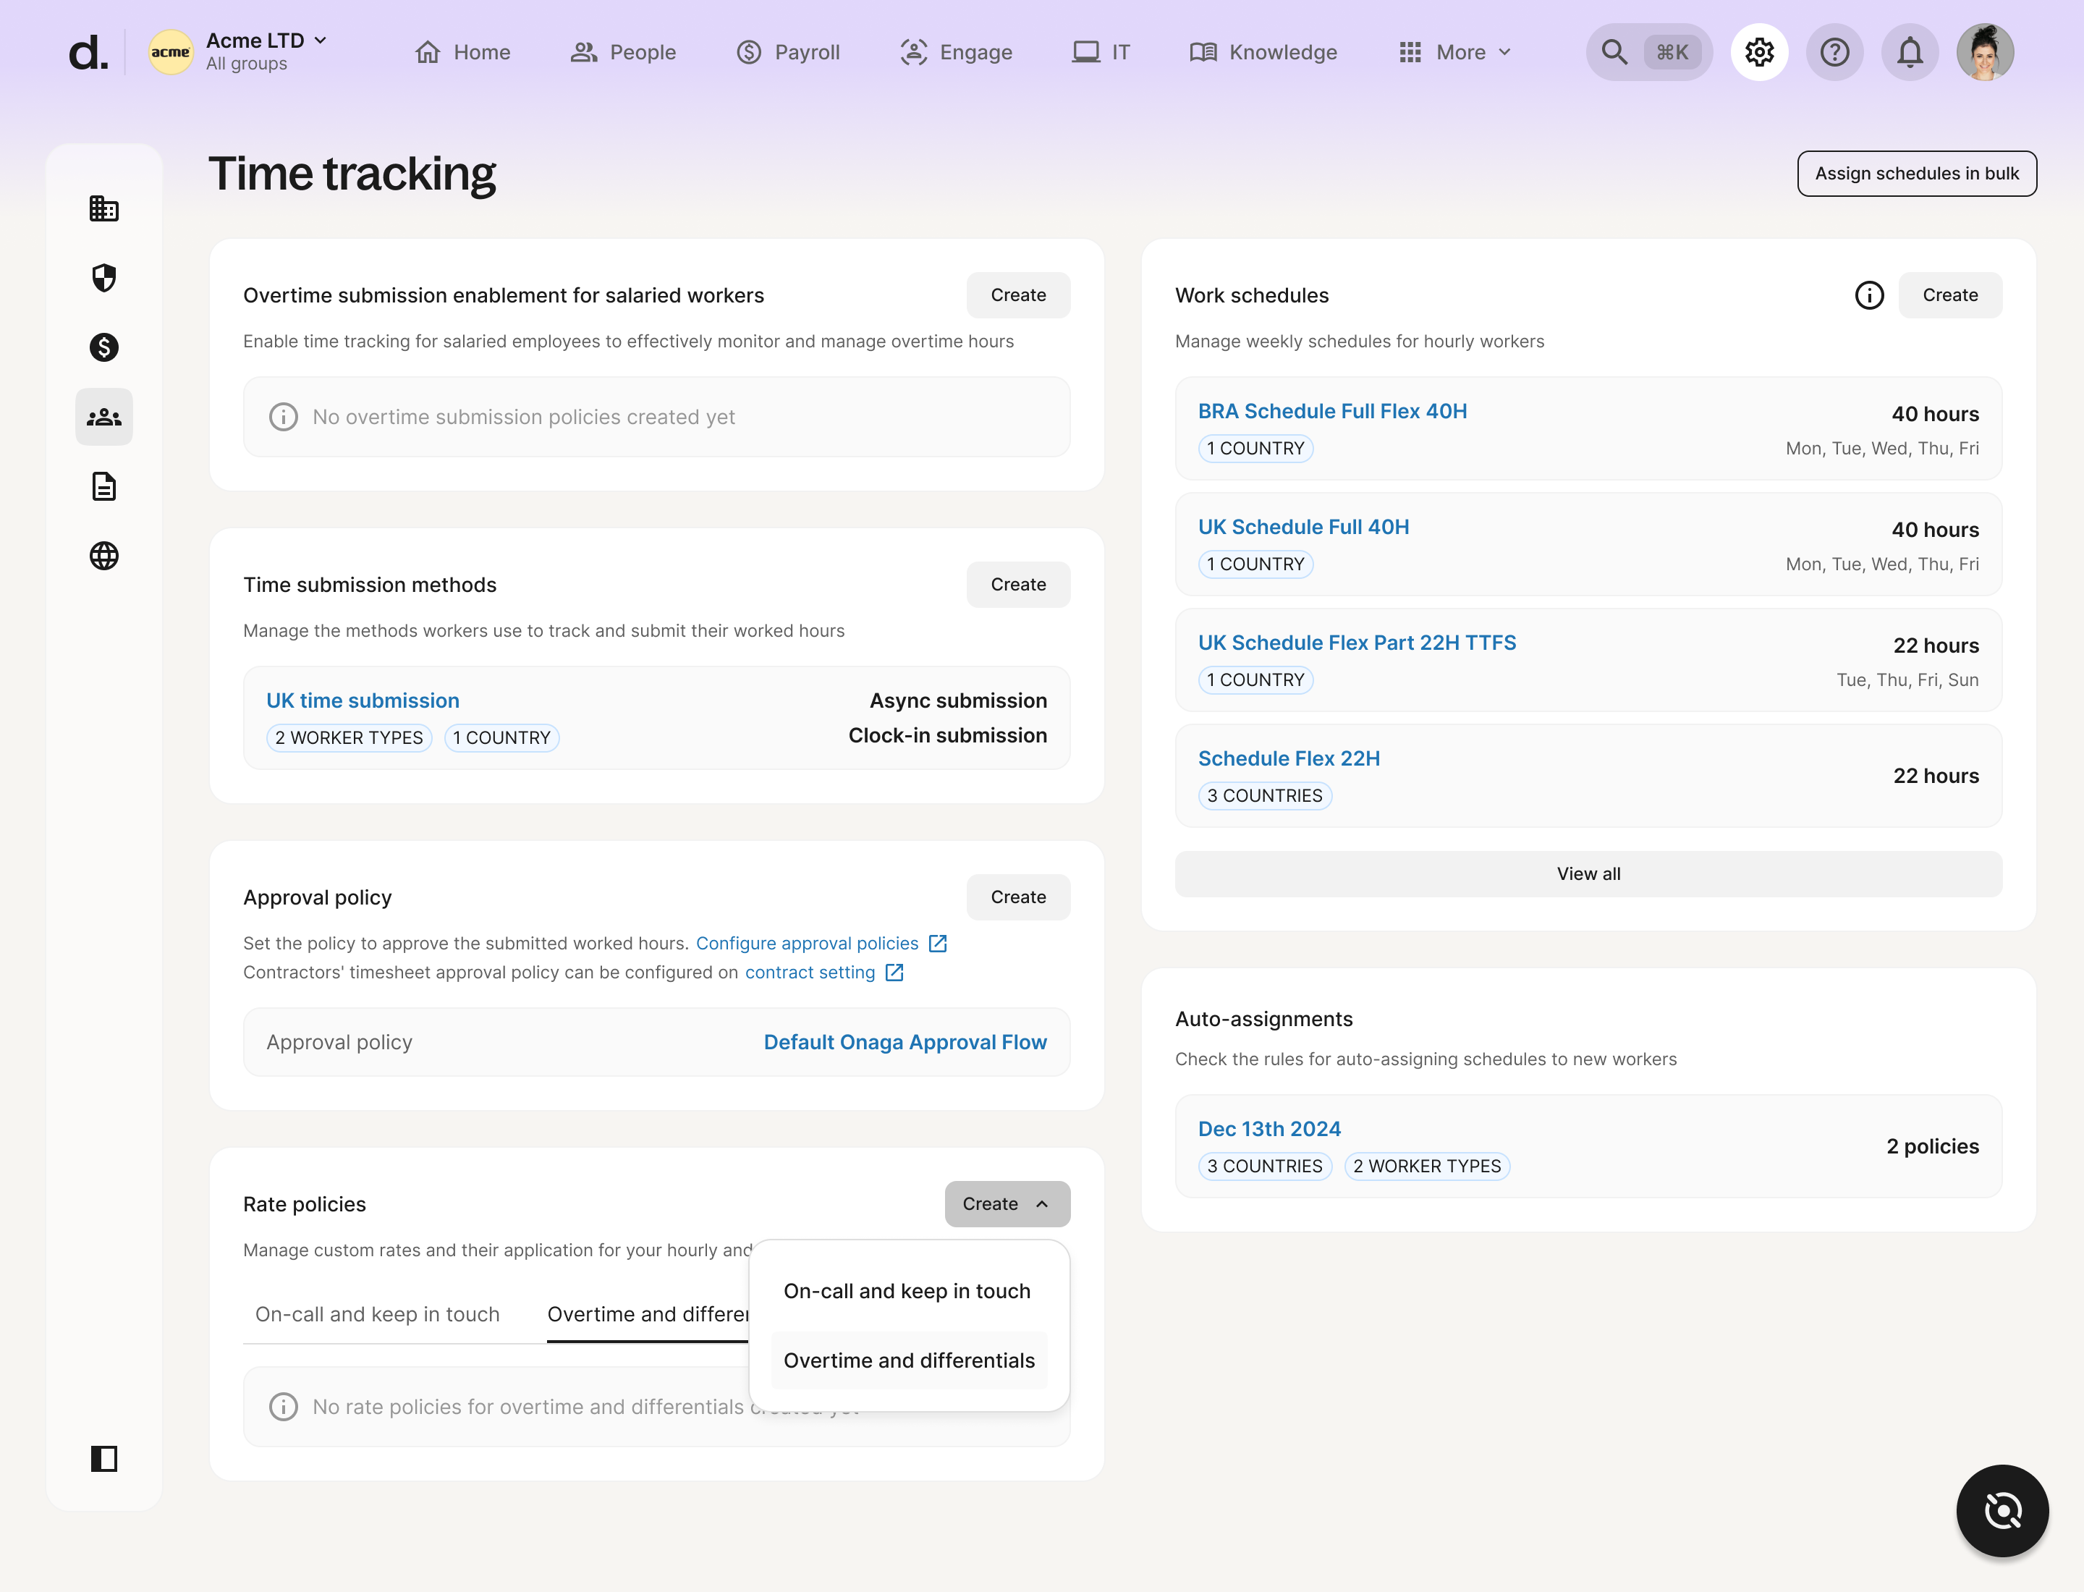Open the help question-mark icon
2084x1592 pixels.
click(1835, 52)
